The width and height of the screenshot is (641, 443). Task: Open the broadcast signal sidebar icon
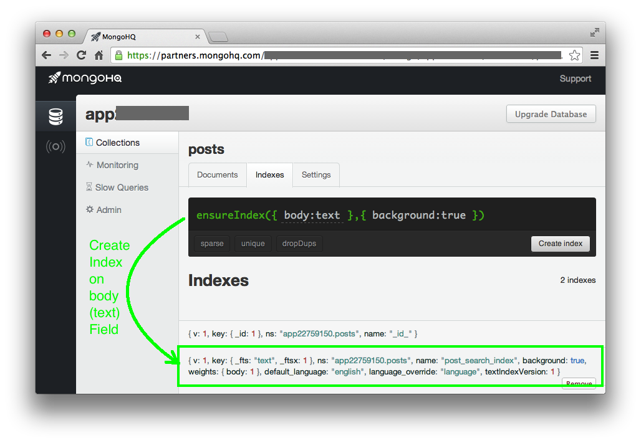pos(55,146)
